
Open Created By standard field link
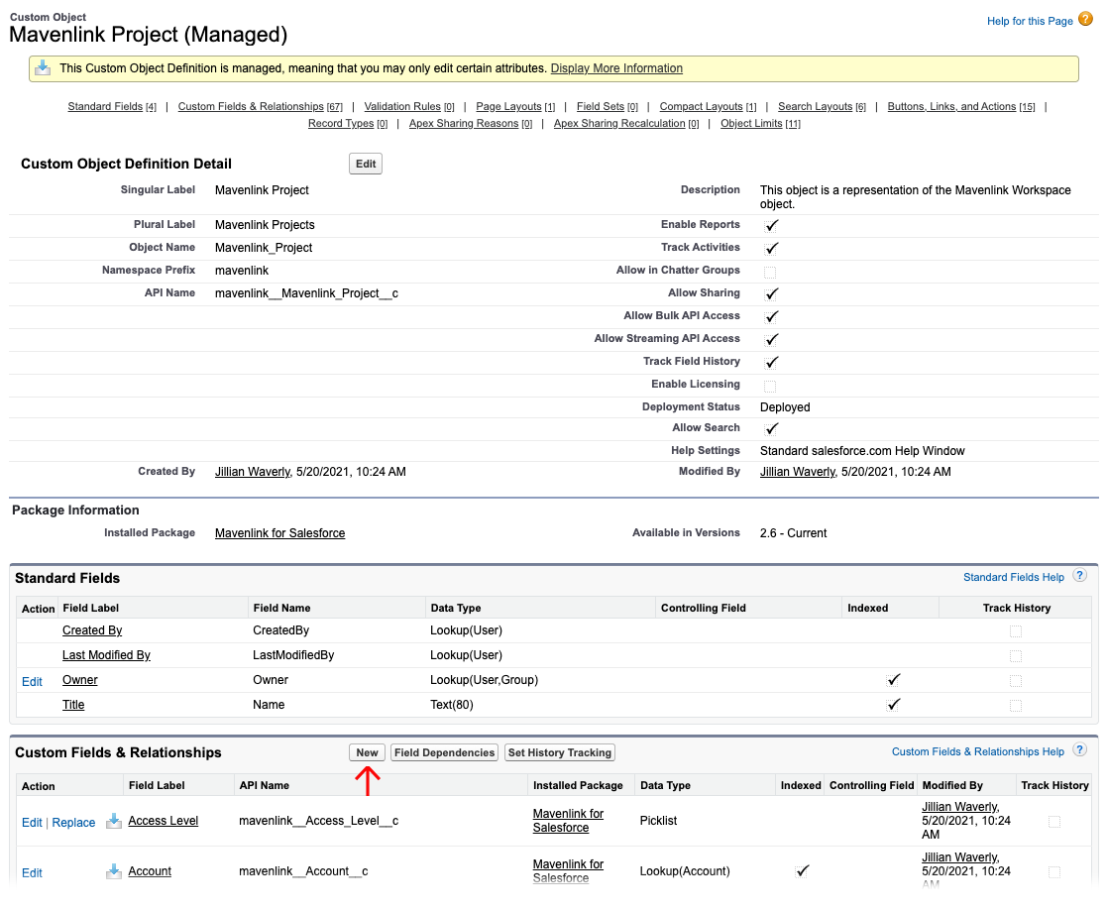(92, 630)
